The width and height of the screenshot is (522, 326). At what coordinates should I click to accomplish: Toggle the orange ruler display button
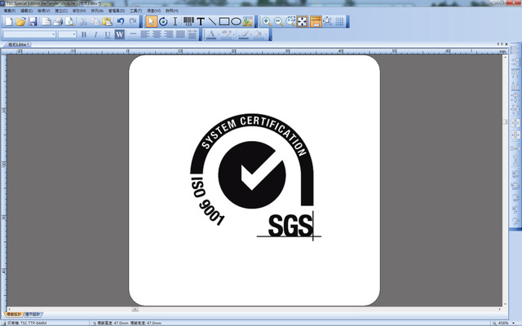tap(316, 22)
